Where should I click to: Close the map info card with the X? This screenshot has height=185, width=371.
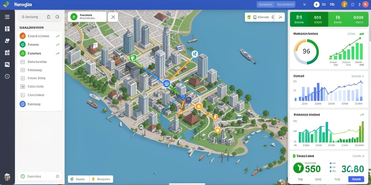[x=113, y=17]
